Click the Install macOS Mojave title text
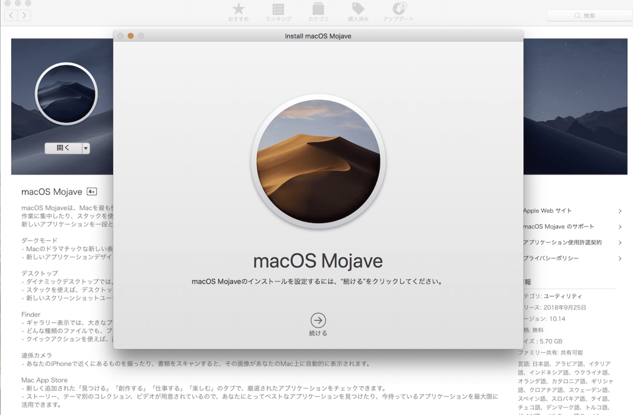 tap(318, 36)
